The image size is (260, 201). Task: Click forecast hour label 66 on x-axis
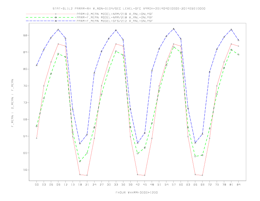click(195, 185)
